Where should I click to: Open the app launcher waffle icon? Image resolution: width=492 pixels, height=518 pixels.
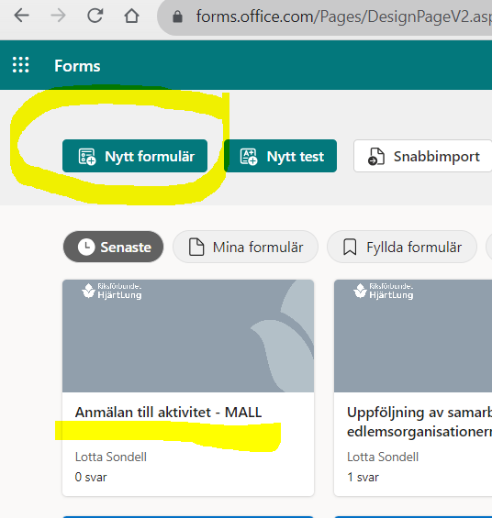20,65
